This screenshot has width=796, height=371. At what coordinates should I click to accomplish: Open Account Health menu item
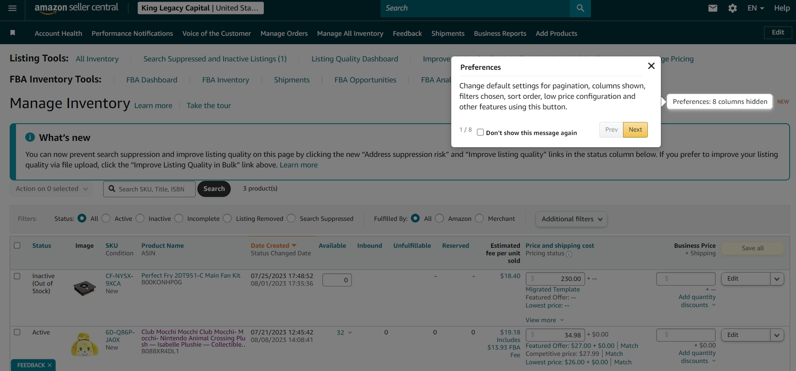pyautogui.click(x=59, y=33)
